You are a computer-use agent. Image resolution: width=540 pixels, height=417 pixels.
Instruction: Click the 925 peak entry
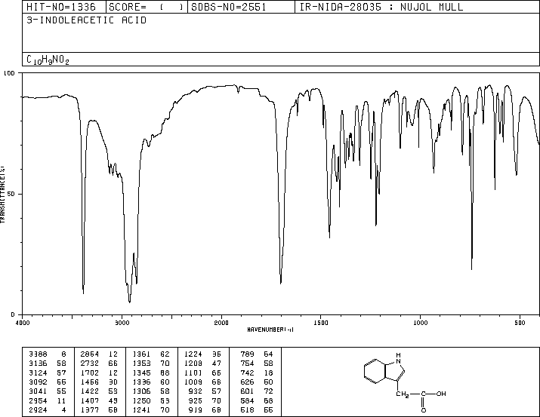[x=205, y=401]
